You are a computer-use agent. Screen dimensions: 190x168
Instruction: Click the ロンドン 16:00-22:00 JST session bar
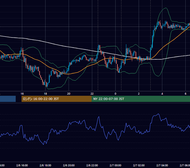coord(56,99)
